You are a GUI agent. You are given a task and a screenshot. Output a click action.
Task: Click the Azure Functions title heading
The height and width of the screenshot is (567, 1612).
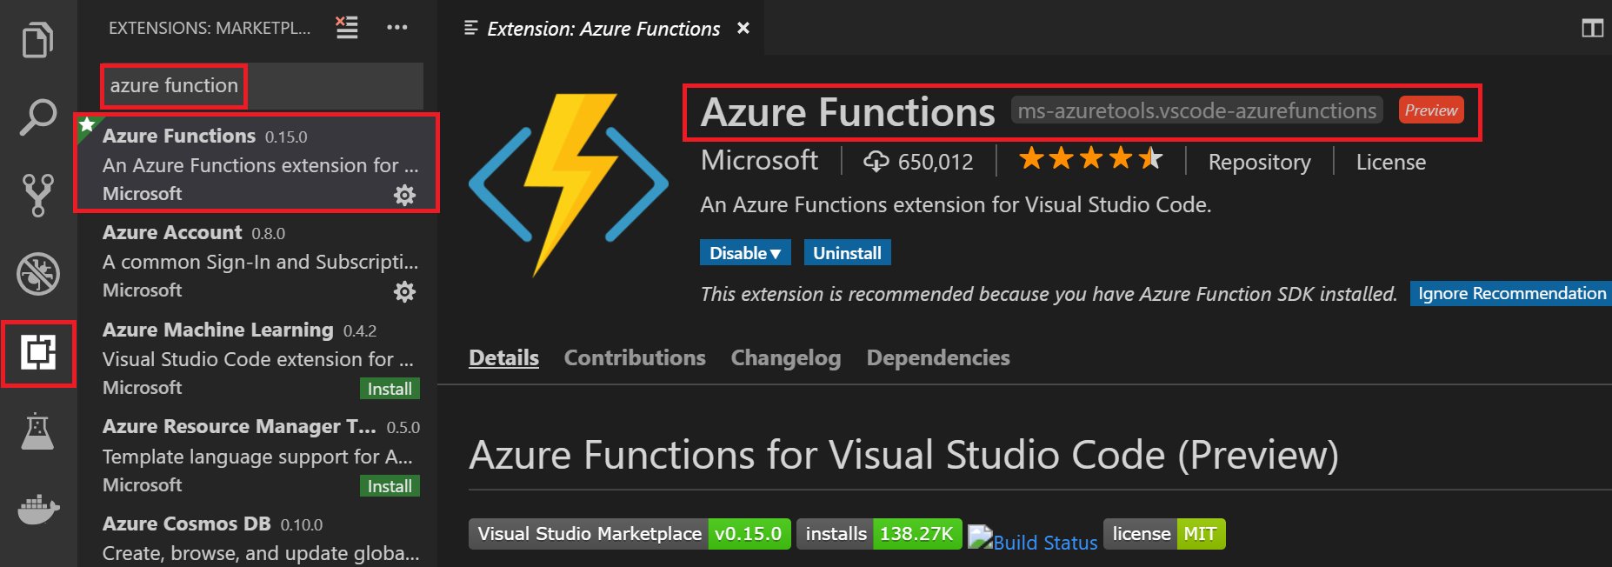[848, 112]
